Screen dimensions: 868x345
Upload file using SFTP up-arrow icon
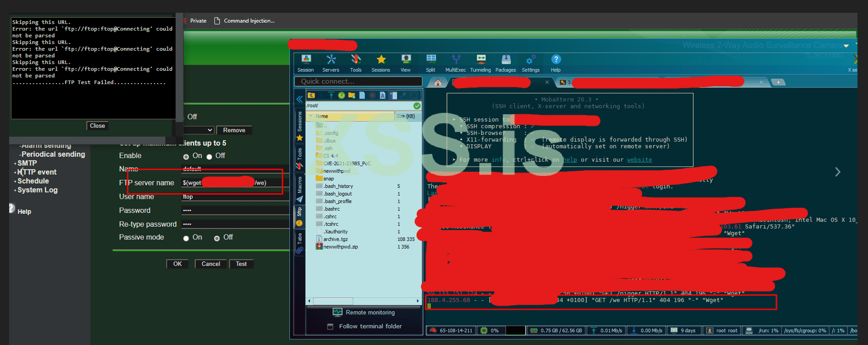pos(331,95)
